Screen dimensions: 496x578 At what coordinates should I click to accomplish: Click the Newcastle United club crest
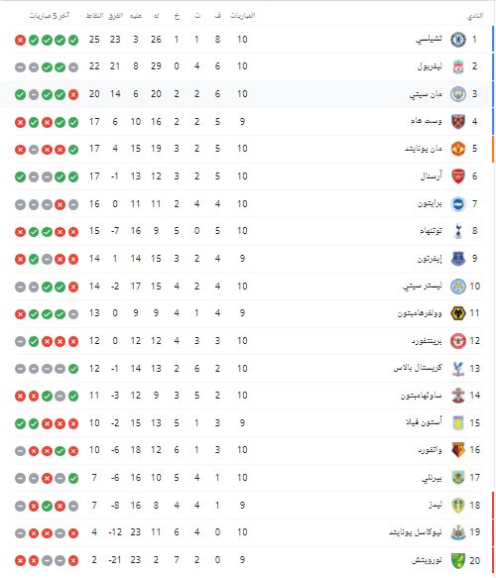point(458,532)
